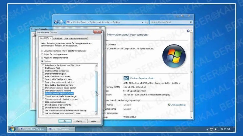Click the effects list scroll-down arrow
The image size is (243, 136).
[x=96, y=113]
